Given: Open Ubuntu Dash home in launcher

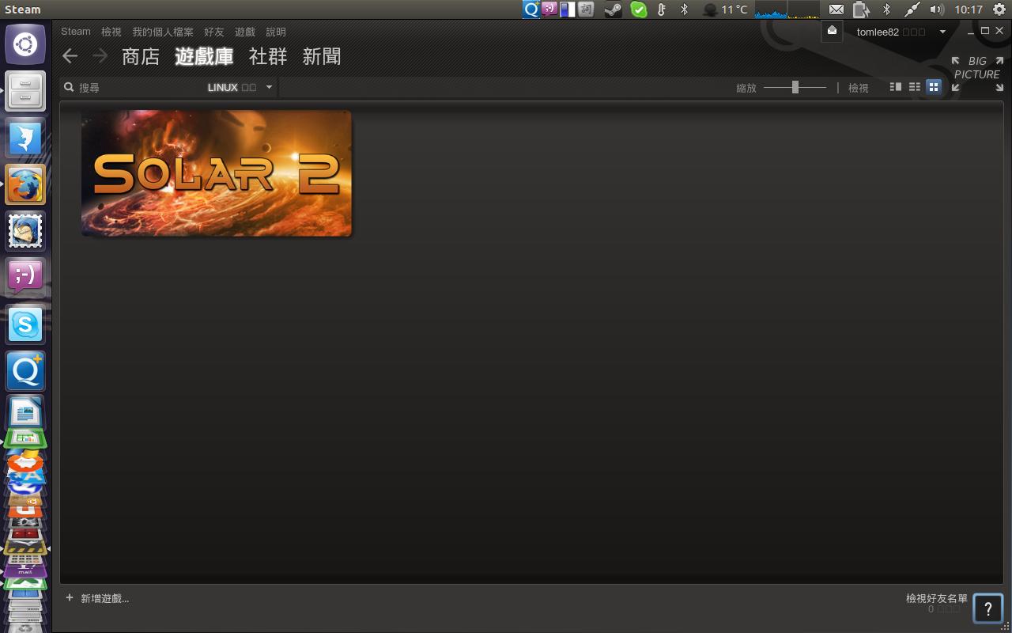Looking at the screenshot, I should click(x=25, y=45).
